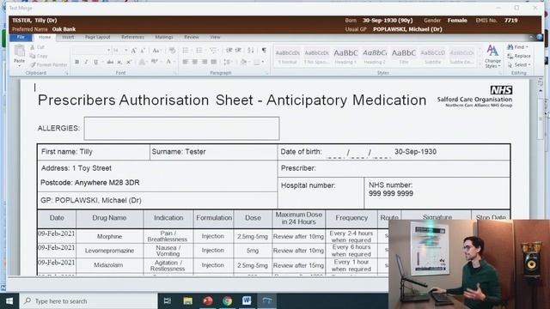Click the Cut command

[x=38, y=47]
